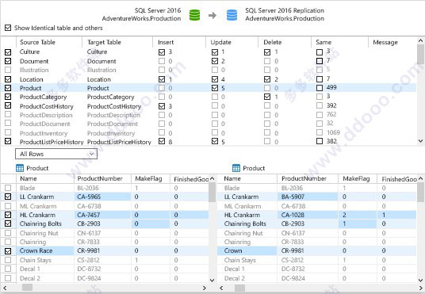Click the upper table list scroll-up arrow
The width and height of the screenshot is (425, 294).
click(x=420, y=41)
